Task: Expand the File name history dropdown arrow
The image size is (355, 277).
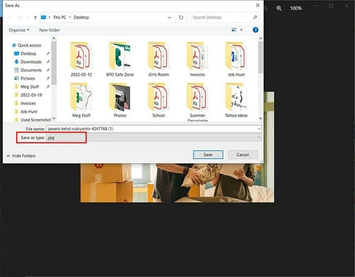Action: click(259, 129)
